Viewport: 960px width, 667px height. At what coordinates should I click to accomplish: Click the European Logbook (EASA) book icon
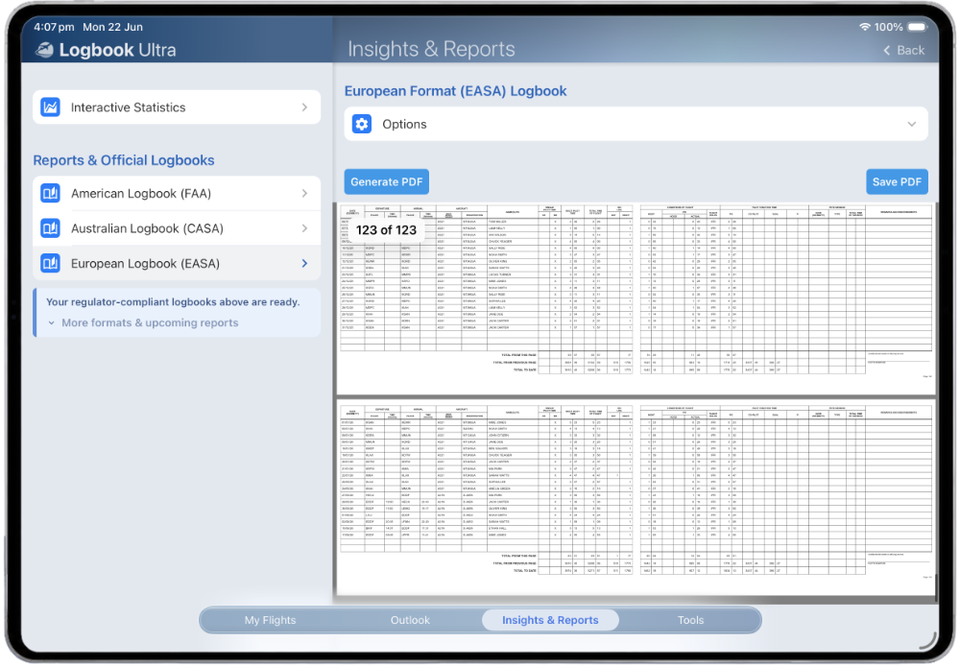[50, 263]
